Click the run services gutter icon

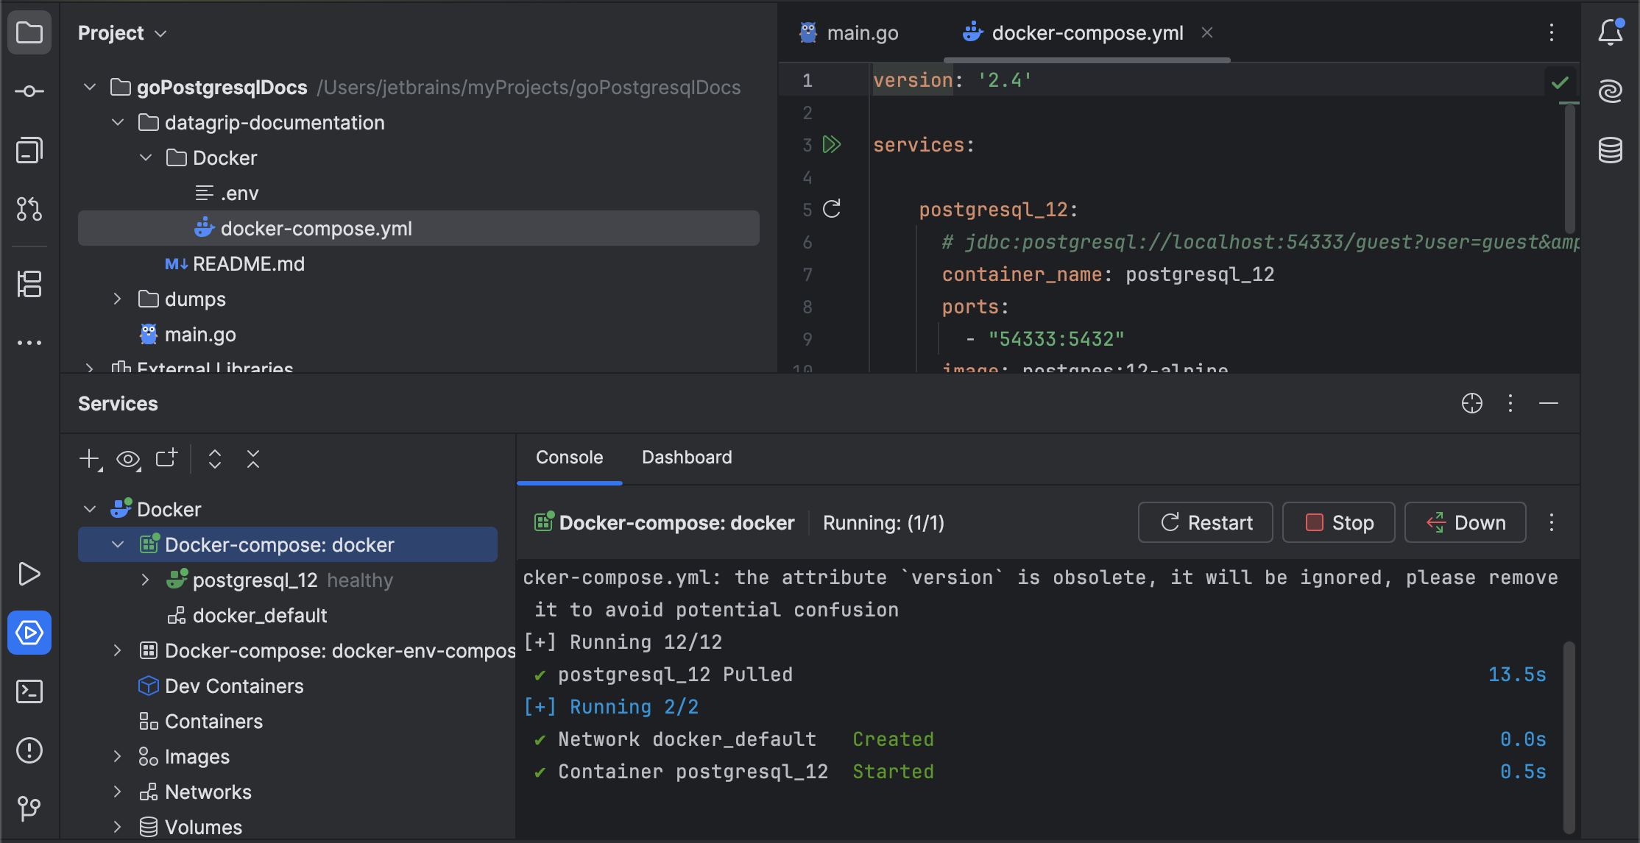point(832,144)
